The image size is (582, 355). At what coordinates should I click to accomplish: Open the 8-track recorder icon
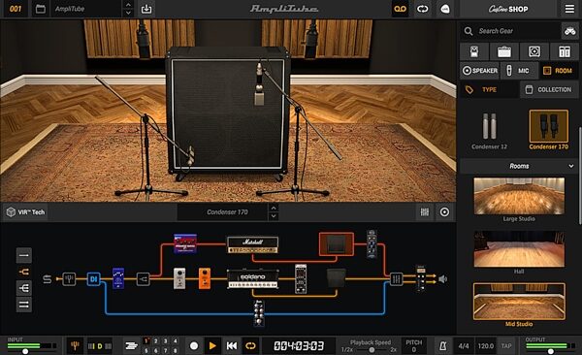131,346
